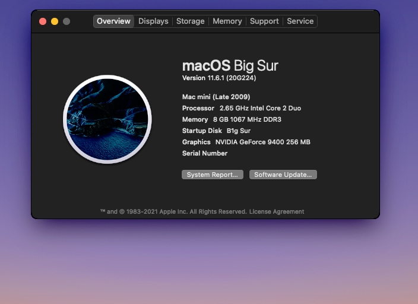Click the Apple Inc. copyright notice text
This screenshot has width=418, height=304.
click(x=173, y=212)
